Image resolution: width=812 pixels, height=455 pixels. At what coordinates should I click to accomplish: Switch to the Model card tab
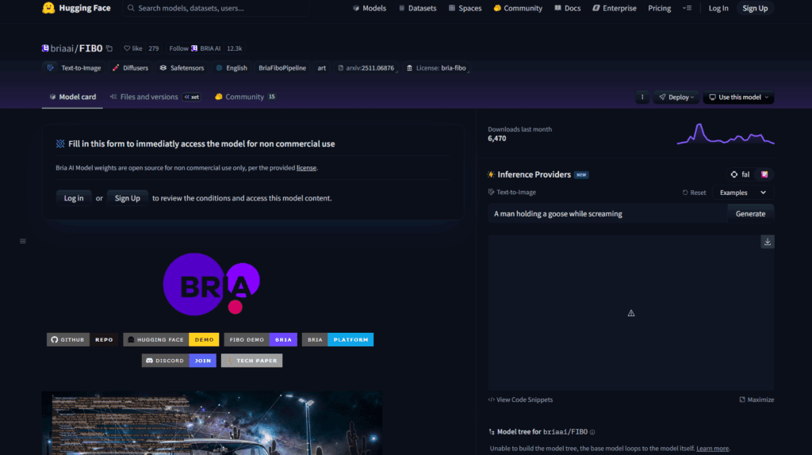click(x=72, y=97)
